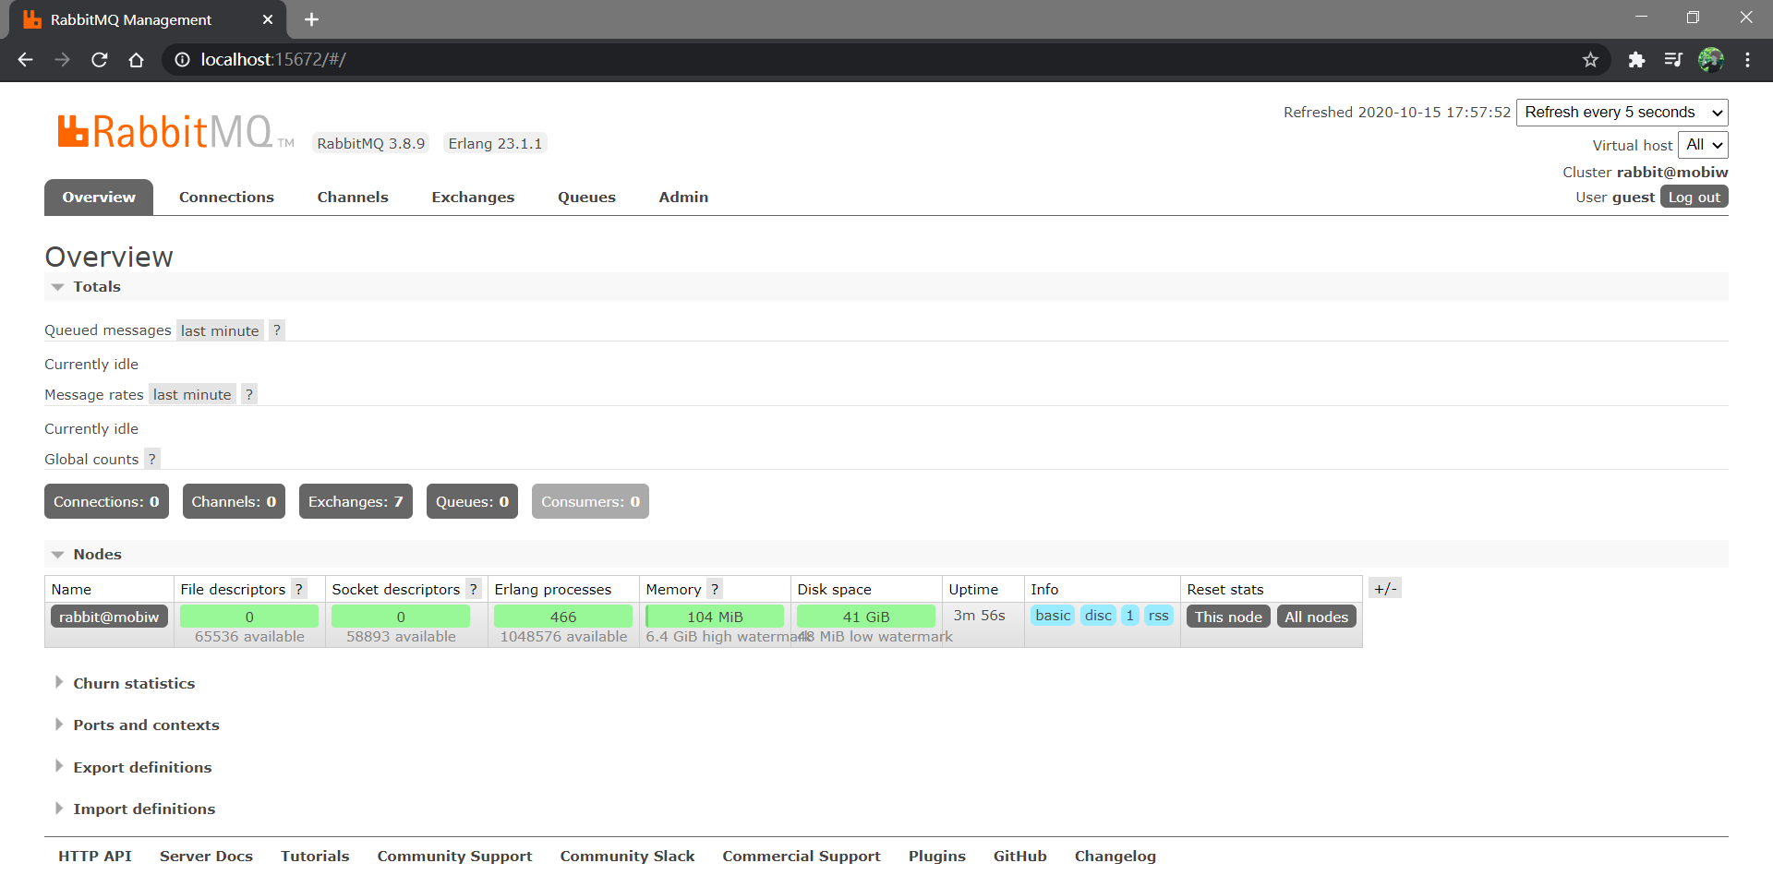Click the rss info tag
This screenshot has width=1773, height=875.
[x=1158, y=616]
